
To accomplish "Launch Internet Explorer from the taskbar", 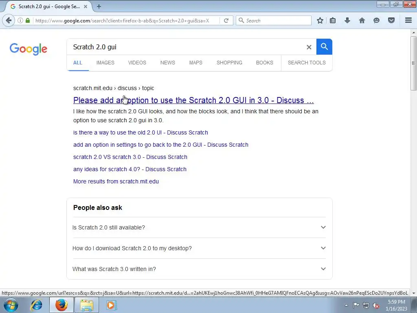I will [x=36, y=305].
